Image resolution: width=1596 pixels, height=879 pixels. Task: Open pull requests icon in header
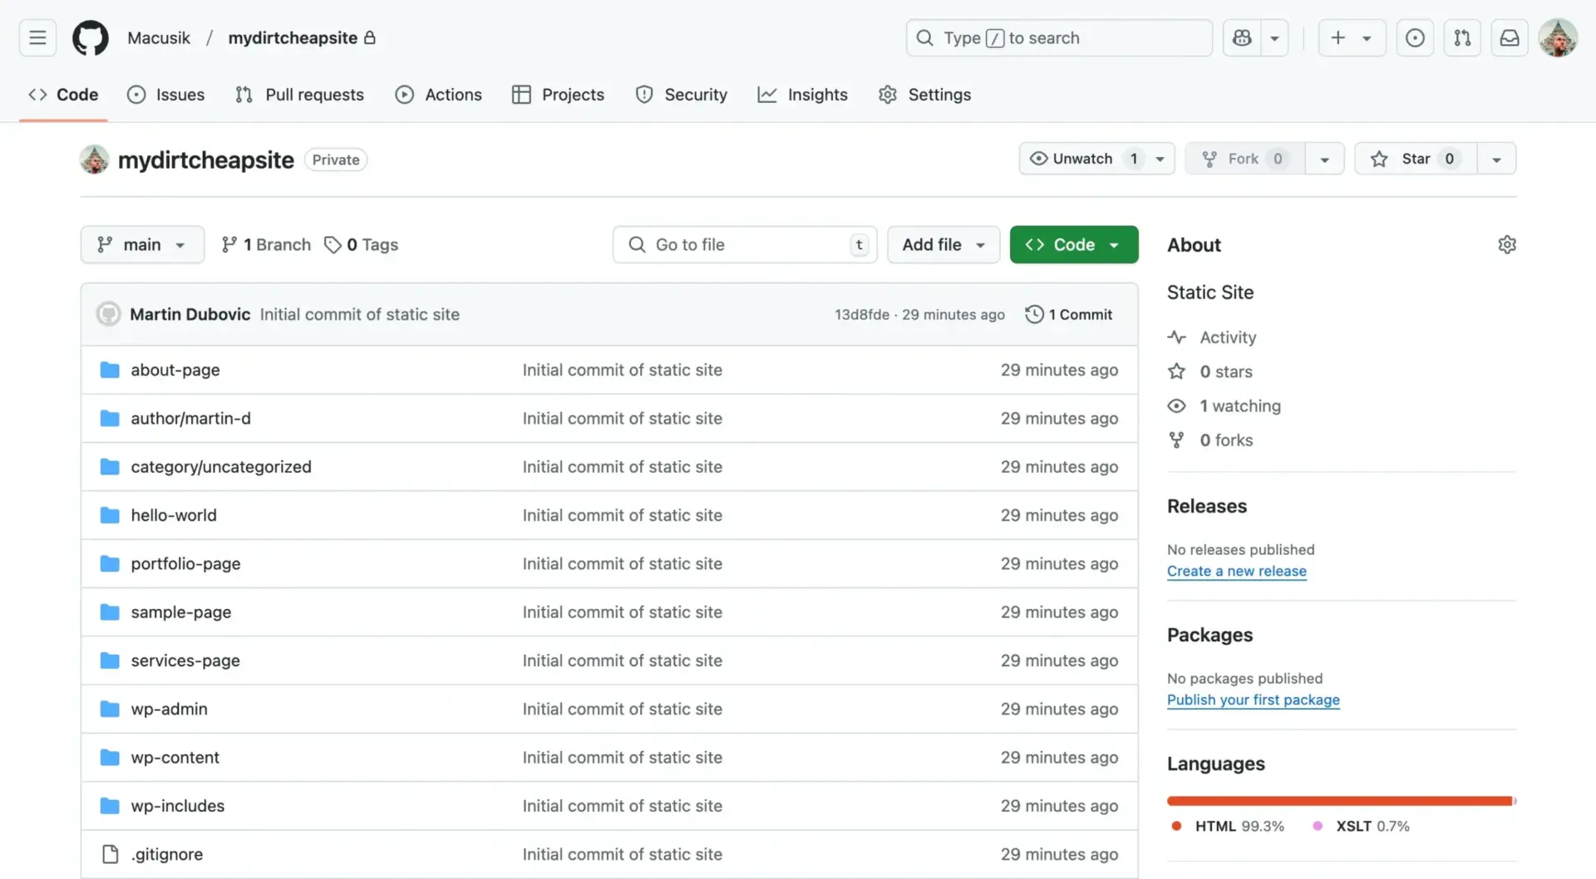[x=1462, y=38]
